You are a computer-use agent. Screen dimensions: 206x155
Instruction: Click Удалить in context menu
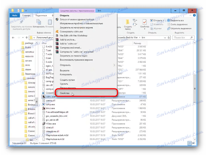pos(64,84)
